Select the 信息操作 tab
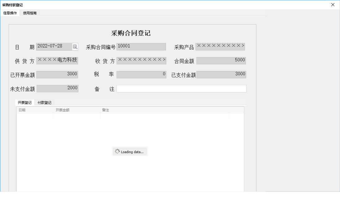The height and width of the screenshot is (213, 340). 10,13
